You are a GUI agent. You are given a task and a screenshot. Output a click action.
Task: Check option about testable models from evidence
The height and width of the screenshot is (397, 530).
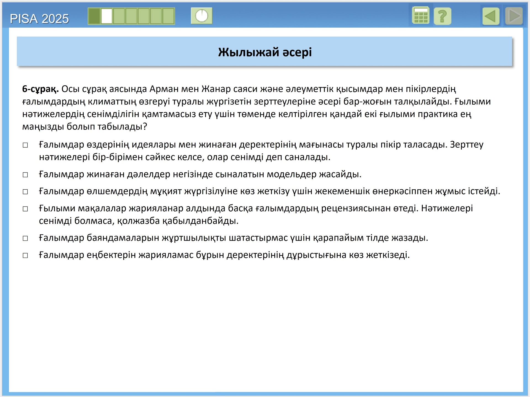point(25,175)
